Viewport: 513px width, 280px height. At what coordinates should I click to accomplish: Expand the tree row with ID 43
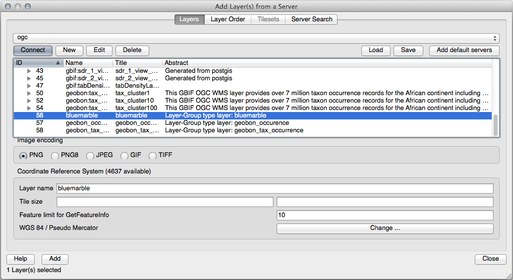click(x=29, y=71)
